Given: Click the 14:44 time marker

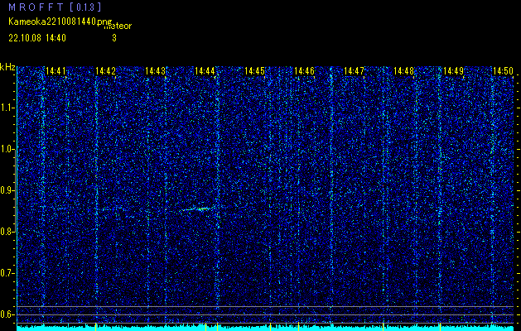Looking at the screenshot, I should [x=205, y=70].
